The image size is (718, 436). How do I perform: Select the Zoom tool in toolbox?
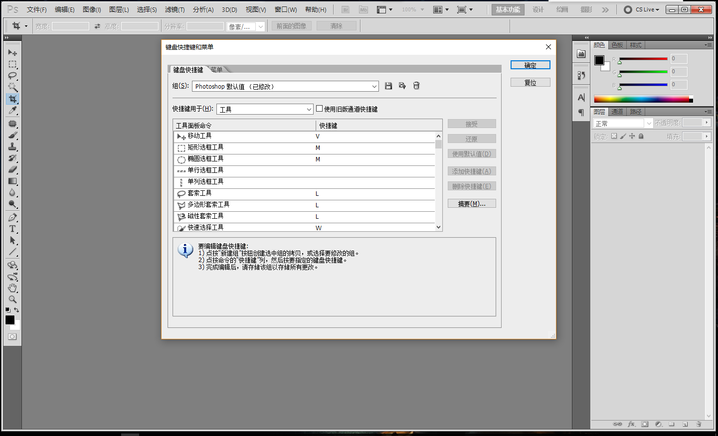click(12, 299)
